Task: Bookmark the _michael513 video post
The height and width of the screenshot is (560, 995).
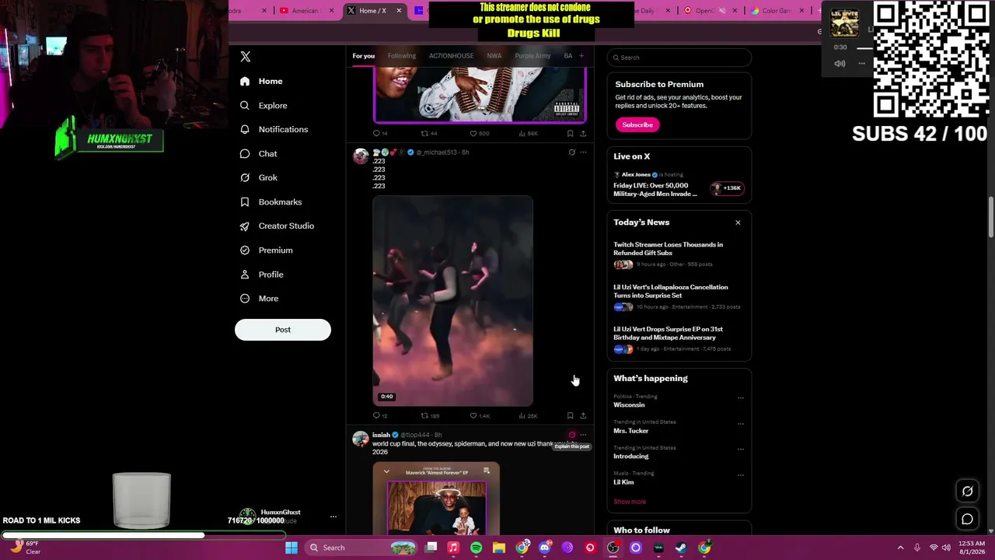Action: click(570, 415)
